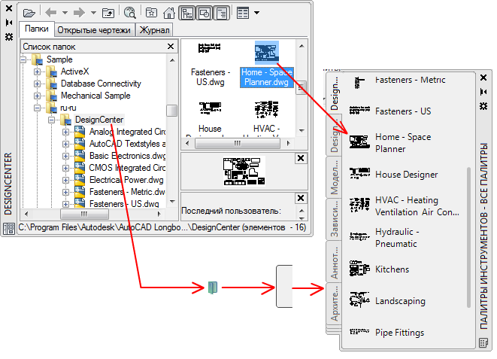Click properties icon at bottom of tool palettes
Image resolution: width=497 pixels, height=359 pixels.
point(483,343)
